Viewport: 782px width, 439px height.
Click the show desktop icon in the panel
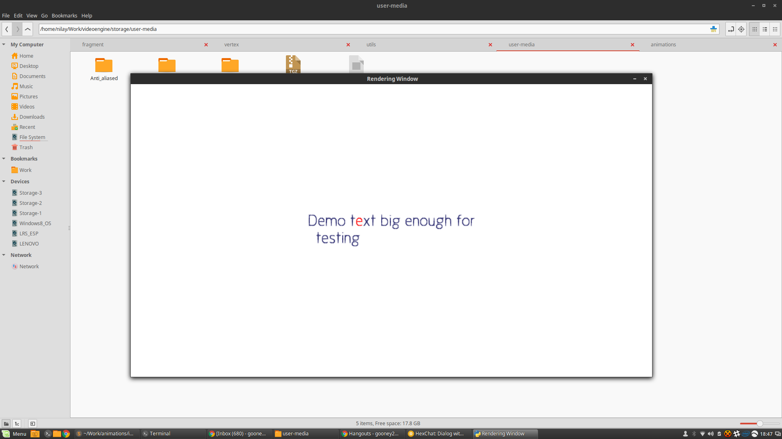coord(35,434)
